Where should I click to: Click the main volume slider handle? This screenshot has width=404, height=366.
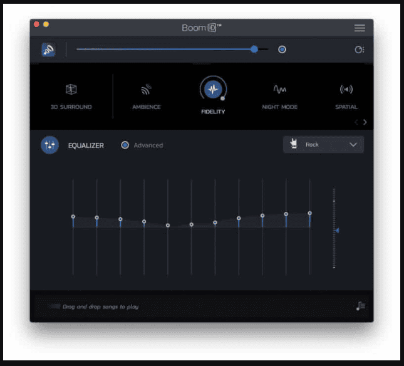click(x=254, y=50)
